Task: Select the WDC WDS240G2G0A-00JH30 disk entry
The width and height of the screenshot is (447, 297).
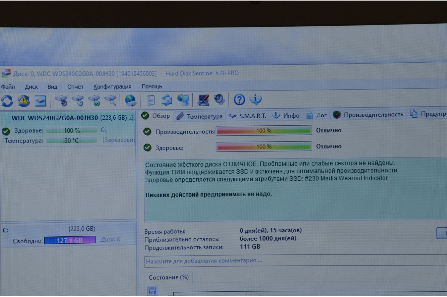Action: pyautogui.click(x=55, y=118)
